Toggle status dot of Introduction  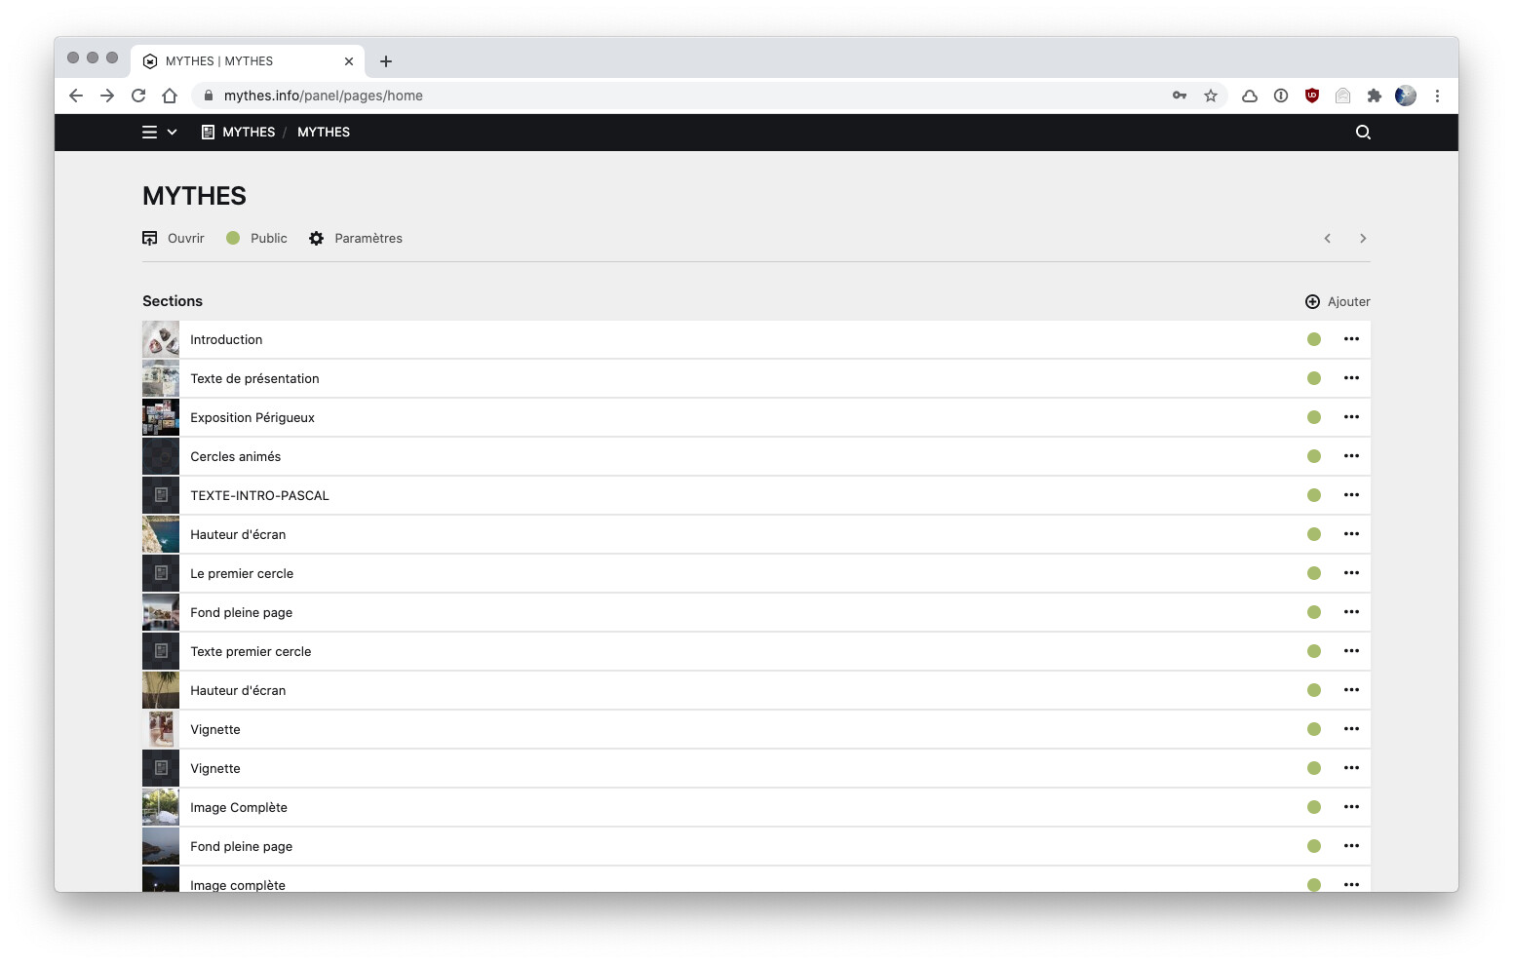click(x=1314, y=340)
